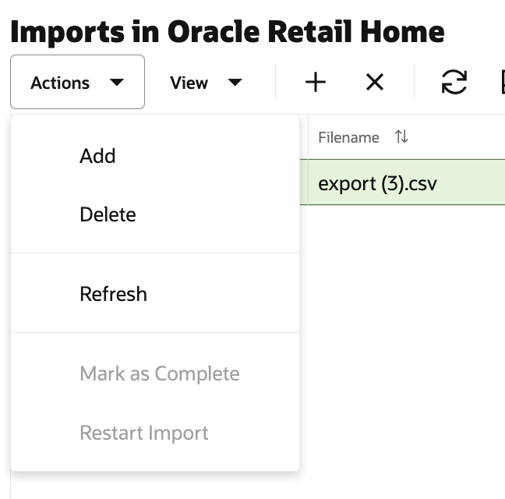Choose Add from the Actions menu

155,156
